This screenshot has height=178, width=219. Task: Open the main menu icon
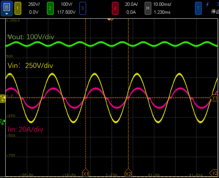point(6,8)
